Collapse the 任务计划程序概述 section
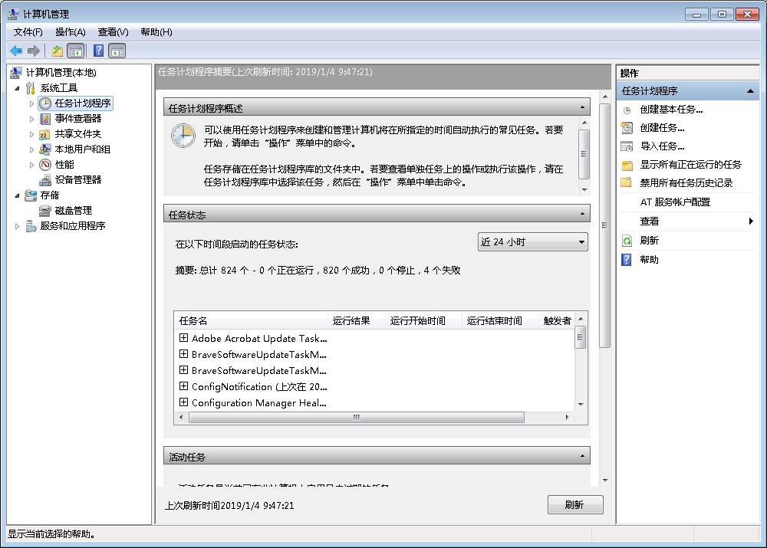The height and width of the screenshot is (548, 767). (x=582, y=107)
